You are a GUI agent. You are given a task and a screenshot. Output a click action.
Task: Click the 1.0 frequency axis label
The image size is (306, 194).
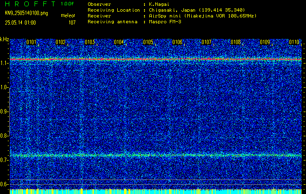point(4,87)
